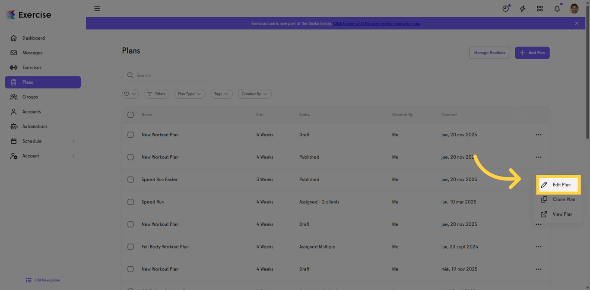Screen dimensions: 590x290
Task: Open the Plan Type filter dropdown
Action: click(189, 94)
